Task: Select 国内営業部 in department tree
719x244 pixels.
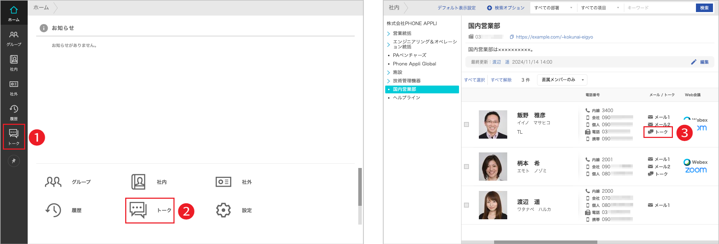Action: tap(422, 89)
